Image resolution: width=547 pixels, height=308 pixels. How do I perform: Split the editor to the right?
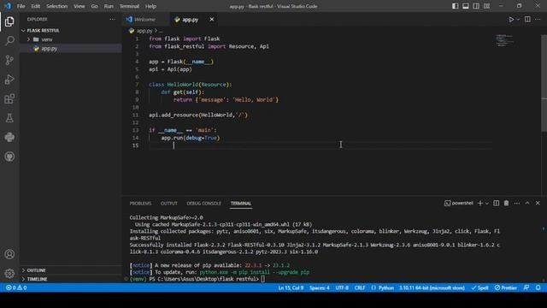pyautogui.click(x=527, y=20)
